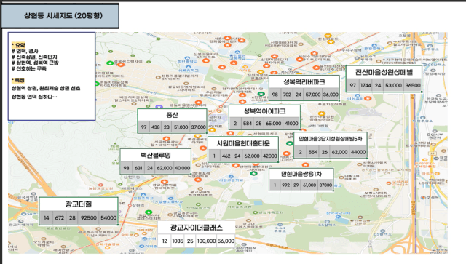This screenshot has width=466, height=264.
Task: Select the green star marker next to 성복센트럴자이
Action: point(110,63)
